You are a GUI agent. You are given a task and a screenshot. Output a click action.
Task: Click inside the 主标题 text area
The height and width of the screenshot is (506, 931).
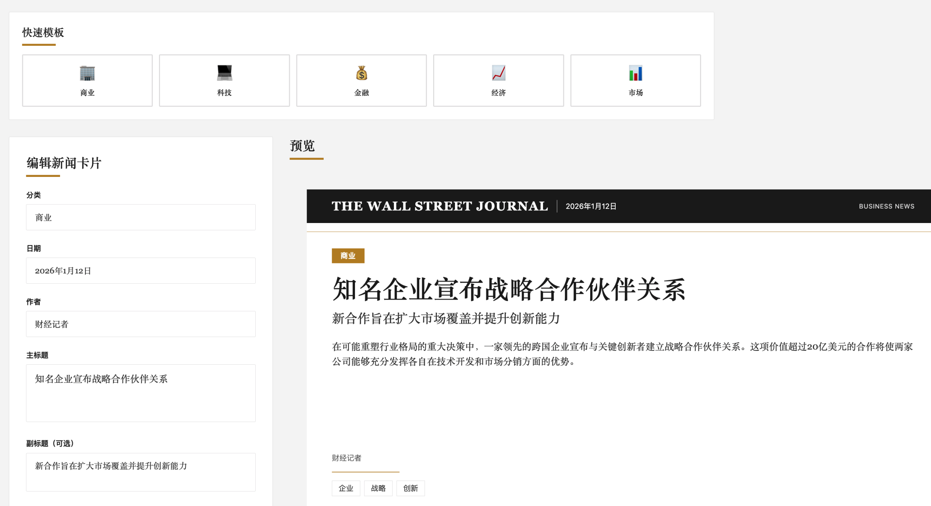point(141,393)
